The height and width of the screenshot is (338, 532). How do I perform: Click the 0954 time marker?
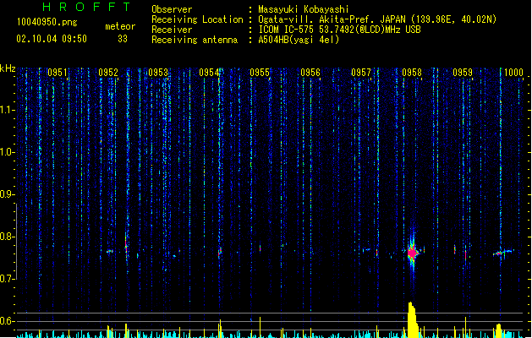click(x=209, y=73)
